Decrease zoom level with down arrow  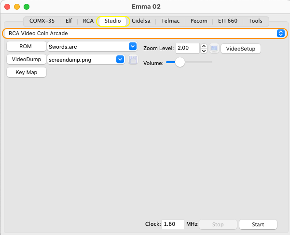click(204, 51)
